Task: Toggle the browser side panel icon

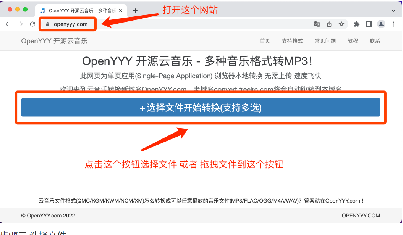Action: click(x=369, y=24)
